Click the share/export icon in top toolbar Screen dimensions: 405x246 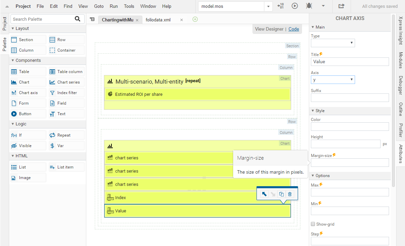341,6
